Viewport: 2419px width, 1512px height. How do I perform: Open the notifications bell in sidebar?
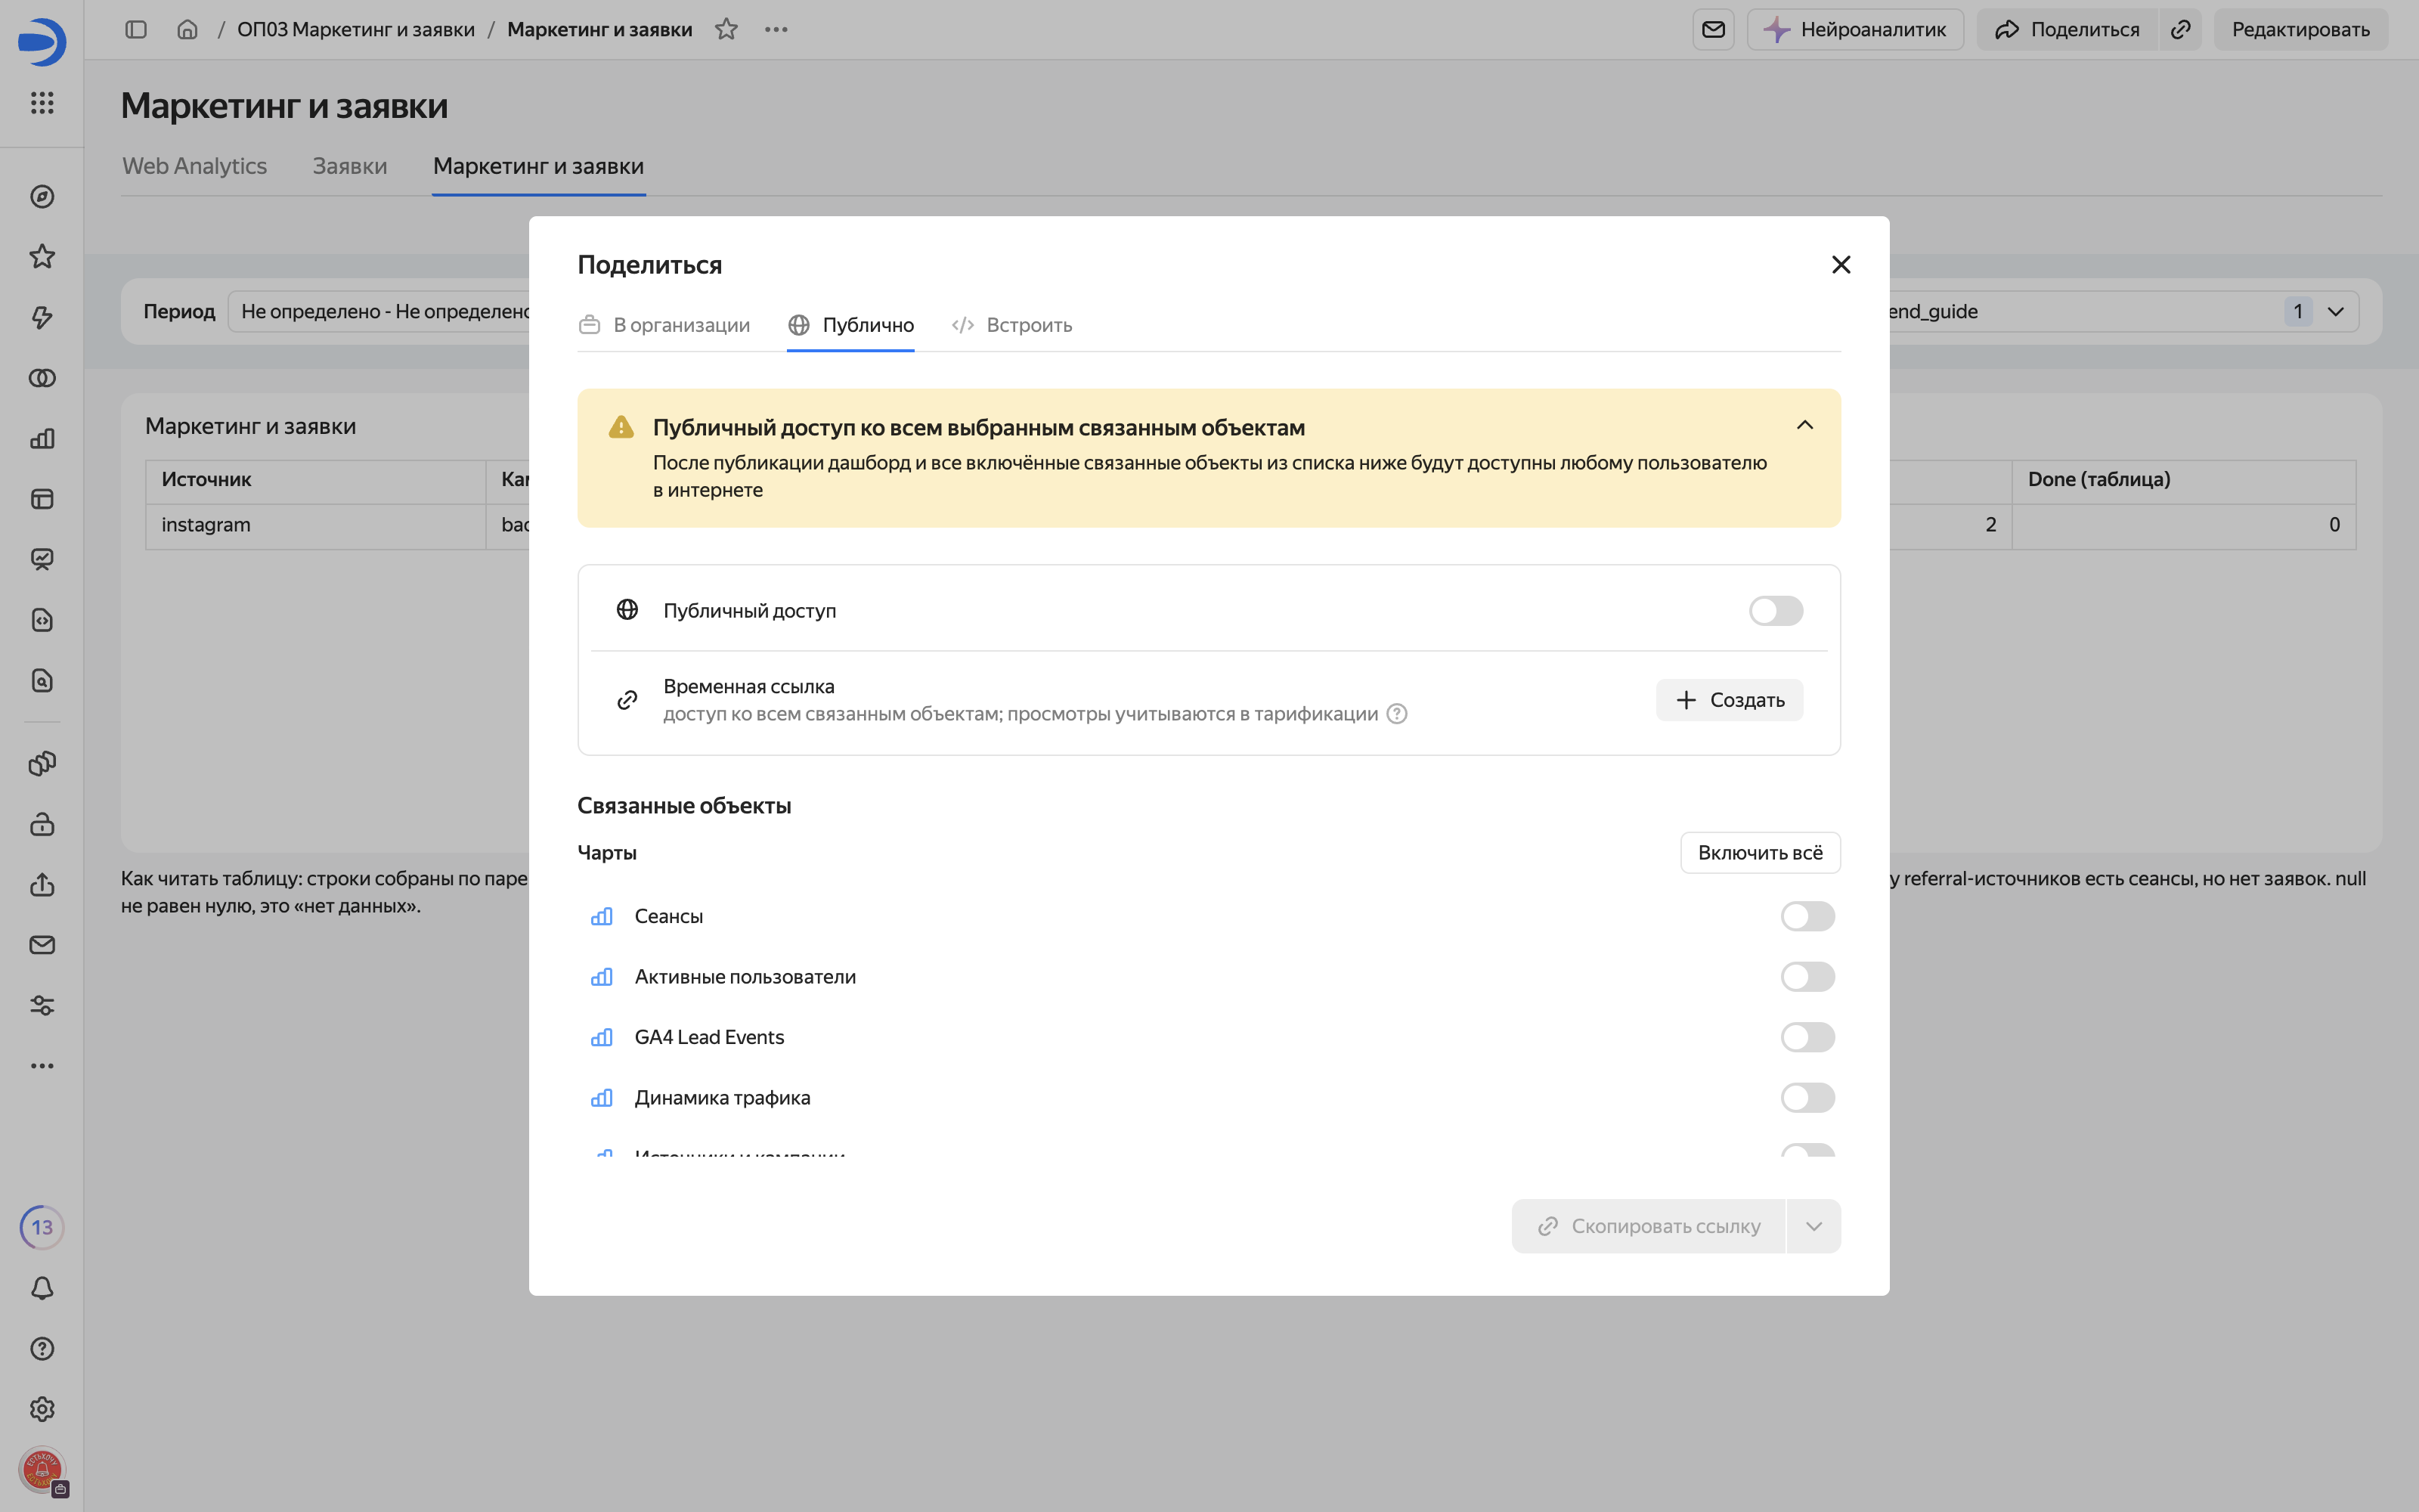coord(42,1288)
